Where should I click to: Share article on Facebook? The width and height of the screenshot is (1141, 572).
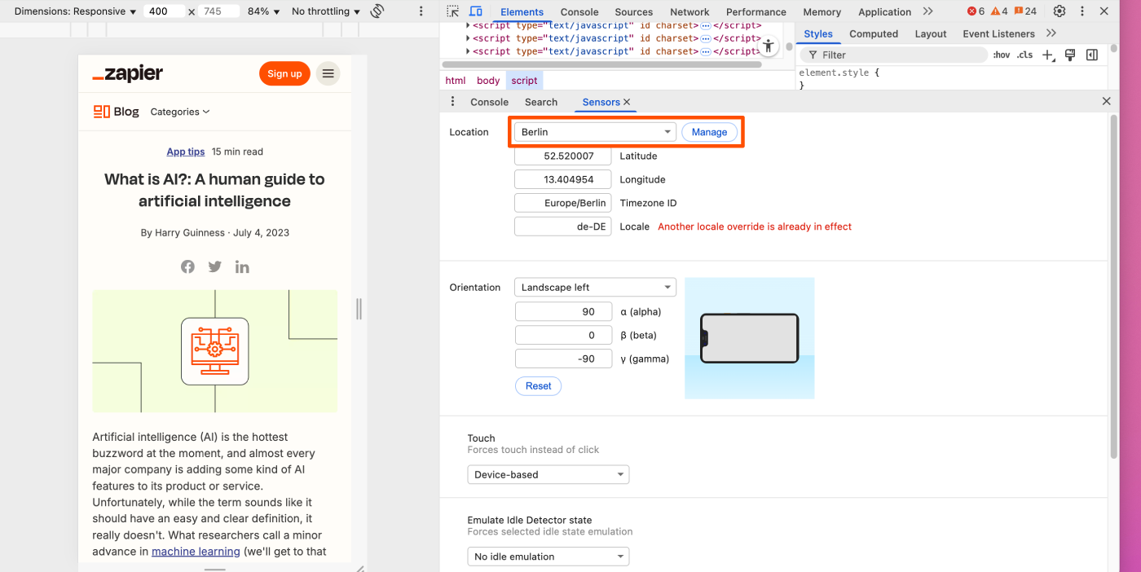pyautogui.click(x=187, y=266)
